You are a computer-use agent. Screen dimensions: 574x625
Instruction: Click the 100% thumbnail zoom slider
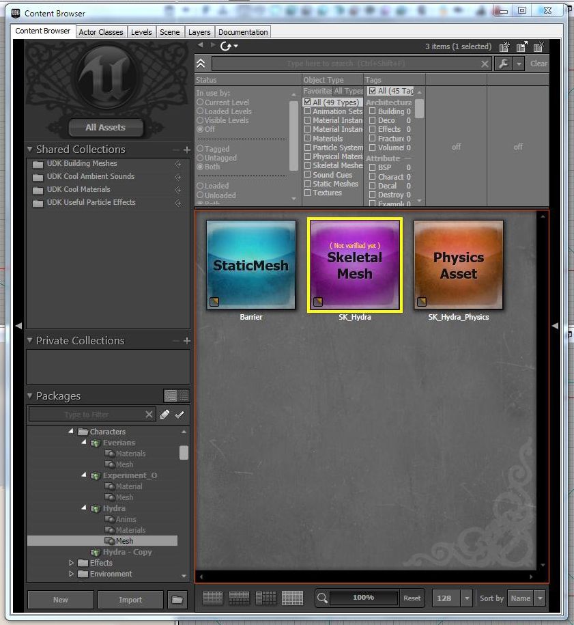[364, 598]
